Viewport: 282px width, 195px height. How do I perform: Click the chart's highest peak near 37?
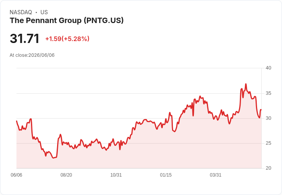click(246, 84)
